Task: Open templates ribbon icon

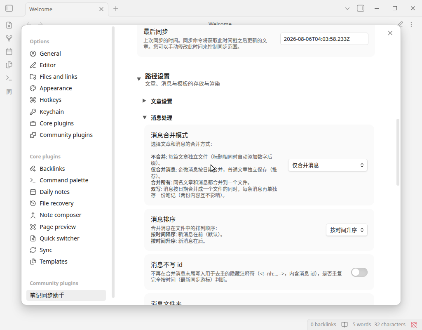Action: click(x=9, y=65)
